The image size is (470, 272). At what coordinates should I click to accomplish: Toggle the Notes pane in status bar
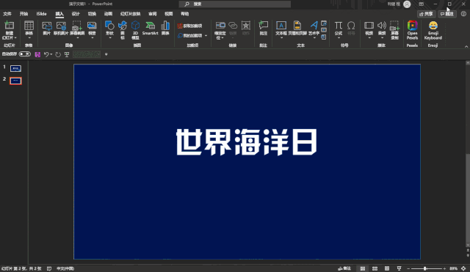[344, 268]
